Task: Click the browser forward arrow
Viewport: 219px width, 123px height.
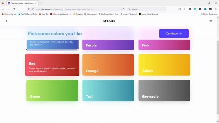Action: click(9, 9)
